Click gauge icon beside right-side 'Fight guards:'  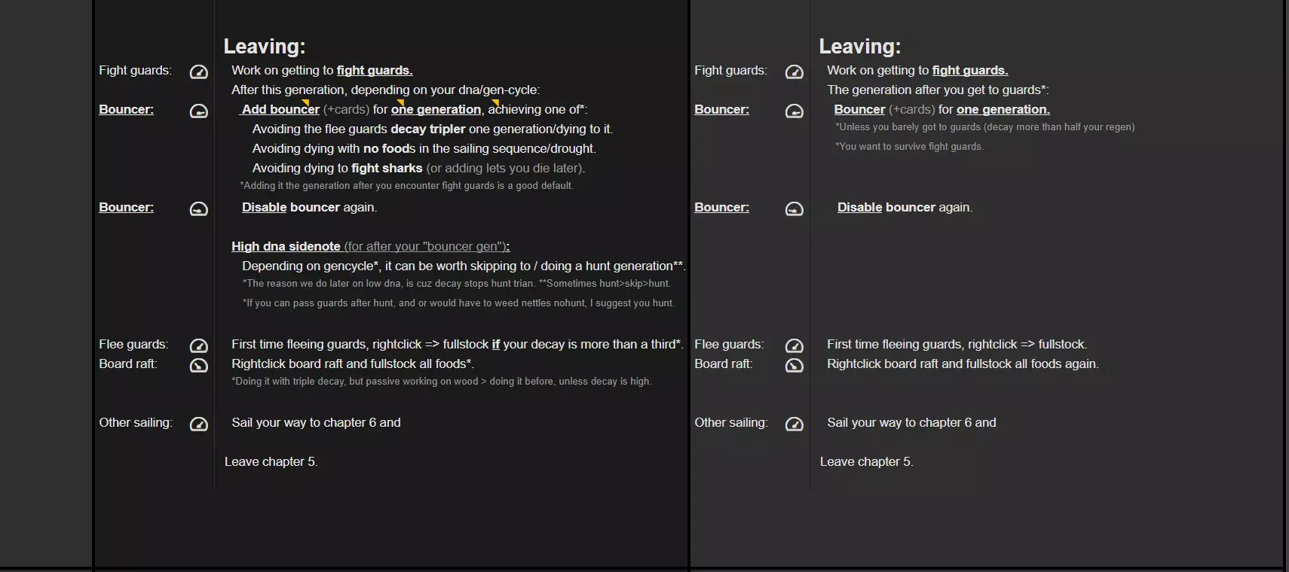[794, 71]
